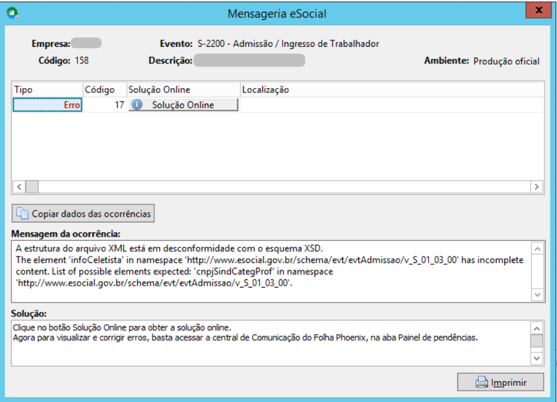Click the blue info icon beside Solução Online
Screen dimensions: 557x402
(x=137, y=105)
